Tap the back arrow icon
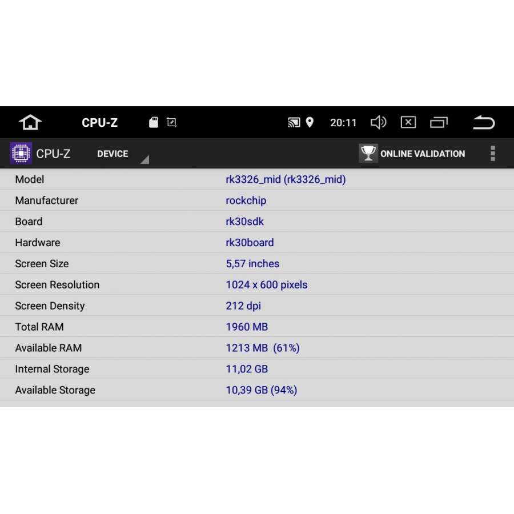514x514 pixels. tap(484, 122)
